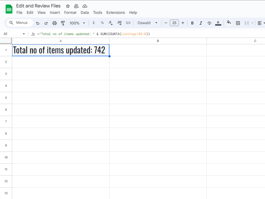Open the Google Sheets home icon
The height and width of the screenshot is (199, 265).
9,9
